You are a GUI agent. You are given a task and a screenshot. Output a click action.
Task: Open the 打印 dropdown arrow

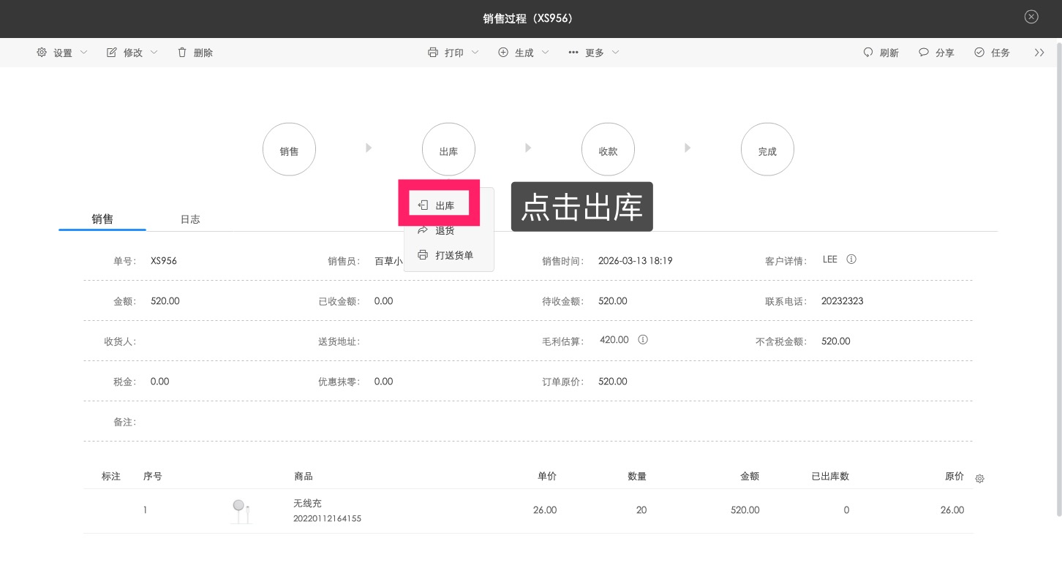(x=474, y=52)
